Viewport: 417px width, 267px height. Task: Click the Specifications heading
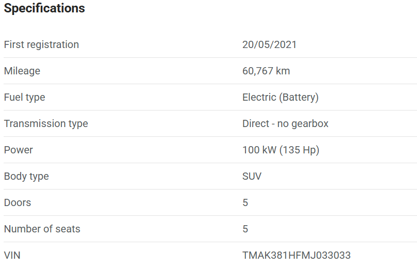click(44, 9)
